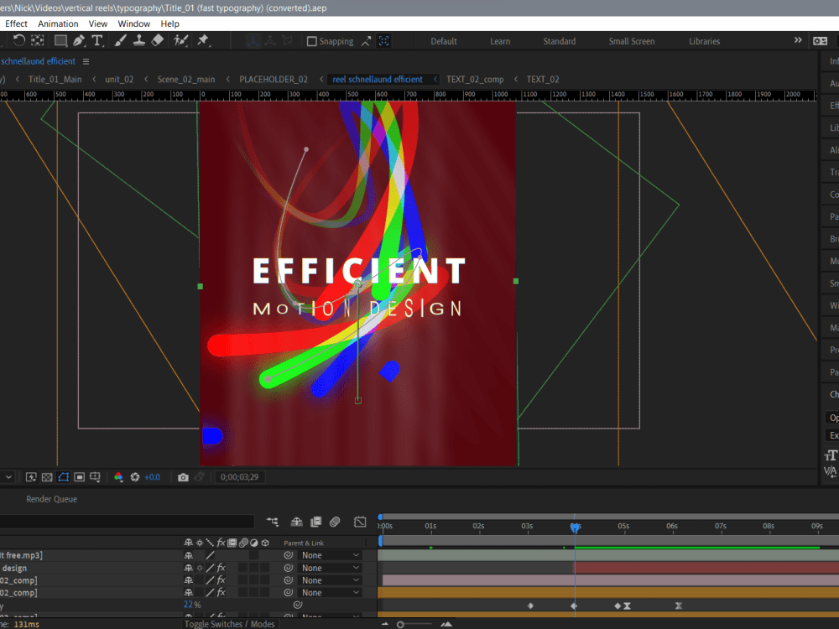Viewport: 839px width, 629px height.
Task: Switch to View Axis mode
Action: click(x=288, y=40)
